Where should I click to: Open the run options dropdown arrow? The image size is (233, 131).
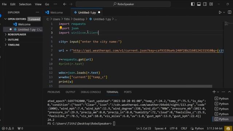click(224, 12)
